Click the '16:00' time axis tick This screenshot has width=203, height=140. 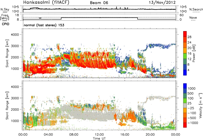pyautogui.click(x=125, y=134)
